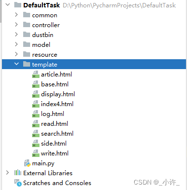The height and width of the screenshot is (190, 187).
Task: Open log.html in the tree
Action: [x=52, y=114]
